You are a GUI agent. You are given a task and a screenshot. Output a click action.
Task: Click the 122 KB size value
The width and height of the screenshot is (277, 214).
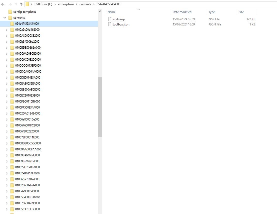251,19
